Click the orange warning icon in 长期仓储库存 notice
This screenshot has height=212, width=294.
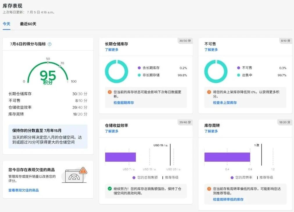(x=110, y=92)
